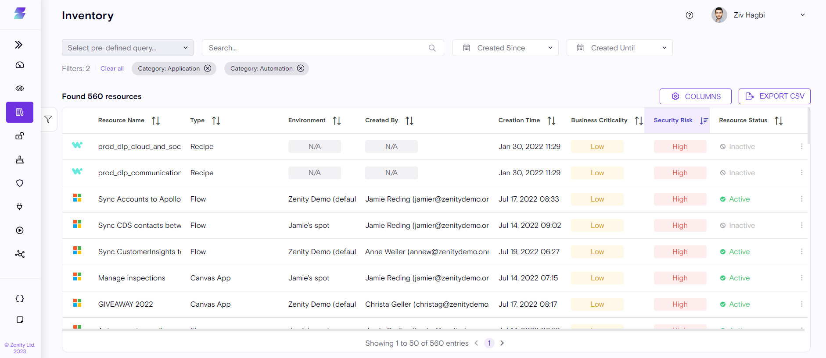This screenshot has width=826, height=358.
Task: Open the filter funnel panel
Action: (x=48, y=119)
